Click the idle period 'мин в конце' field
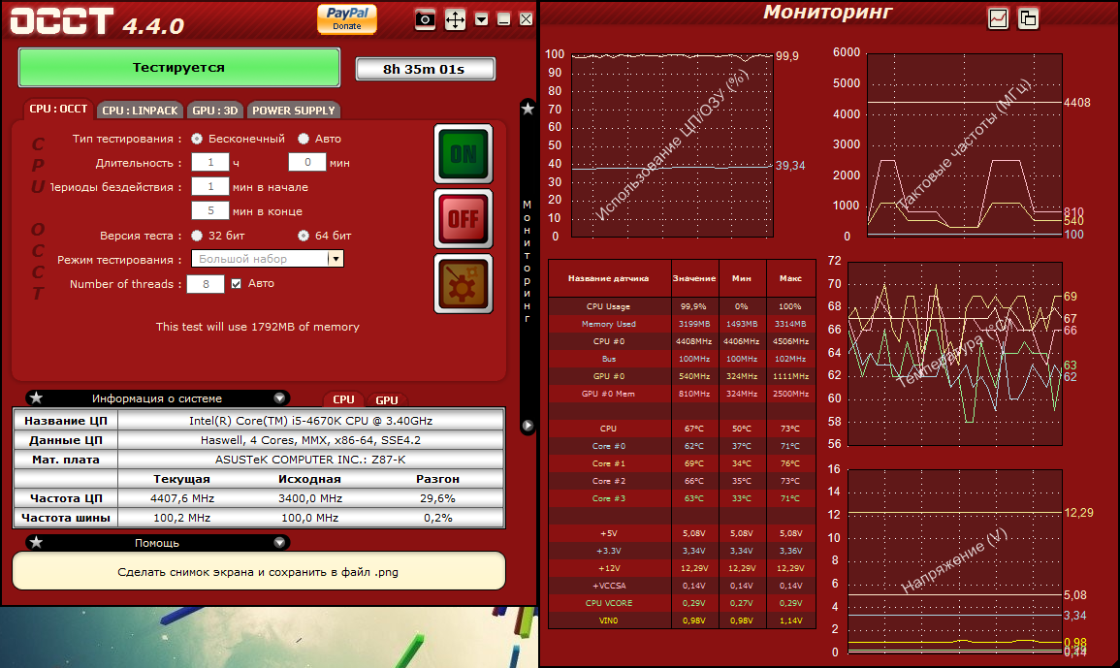Image resolution: width=1120 pixels, height=668 pixels. (210, 210)
